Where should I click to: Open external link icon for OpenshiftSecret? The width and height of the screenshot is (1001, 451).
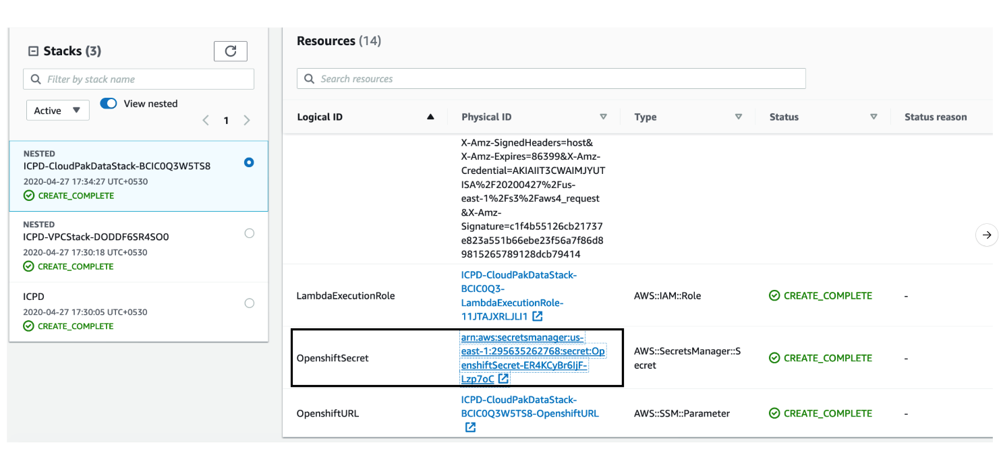click(x=503, y=379)
